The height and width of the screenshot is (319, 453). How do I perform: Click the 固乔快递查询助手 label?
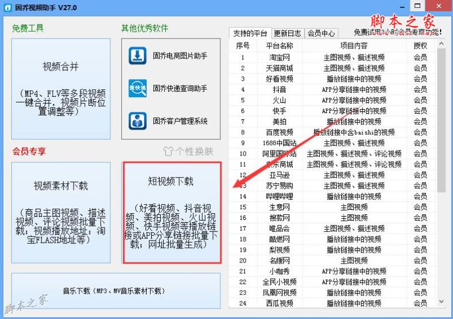(x=180, y=88)
